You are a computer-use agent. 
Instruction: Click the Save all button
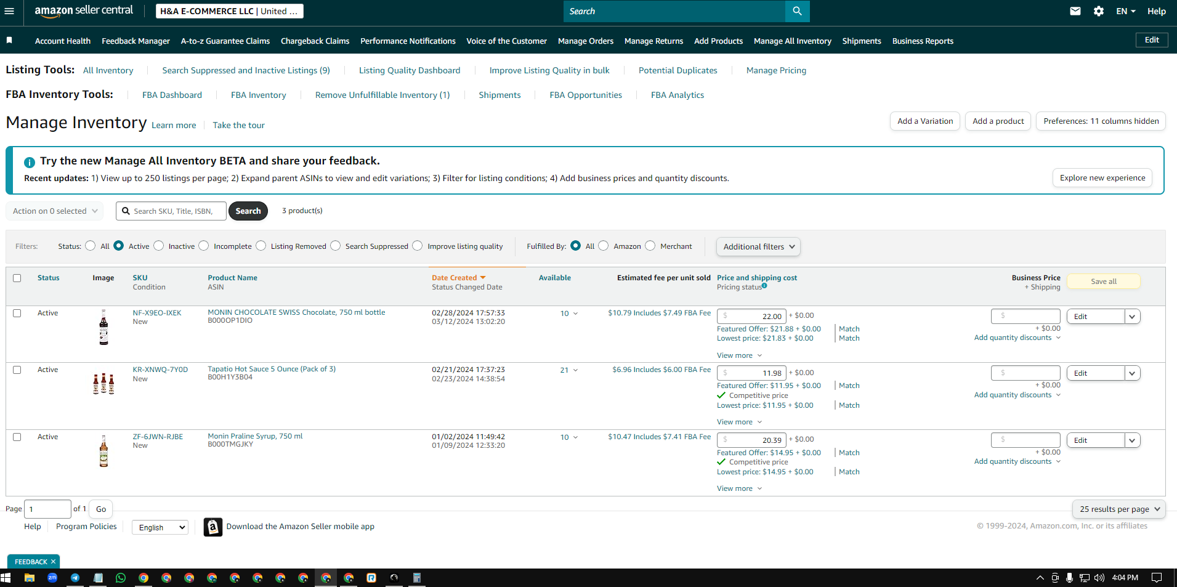pos(1104,281)
